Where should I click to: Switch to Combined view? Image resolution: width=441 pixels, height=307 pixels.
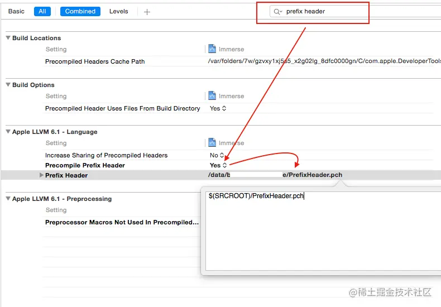(x=80, y=11)
